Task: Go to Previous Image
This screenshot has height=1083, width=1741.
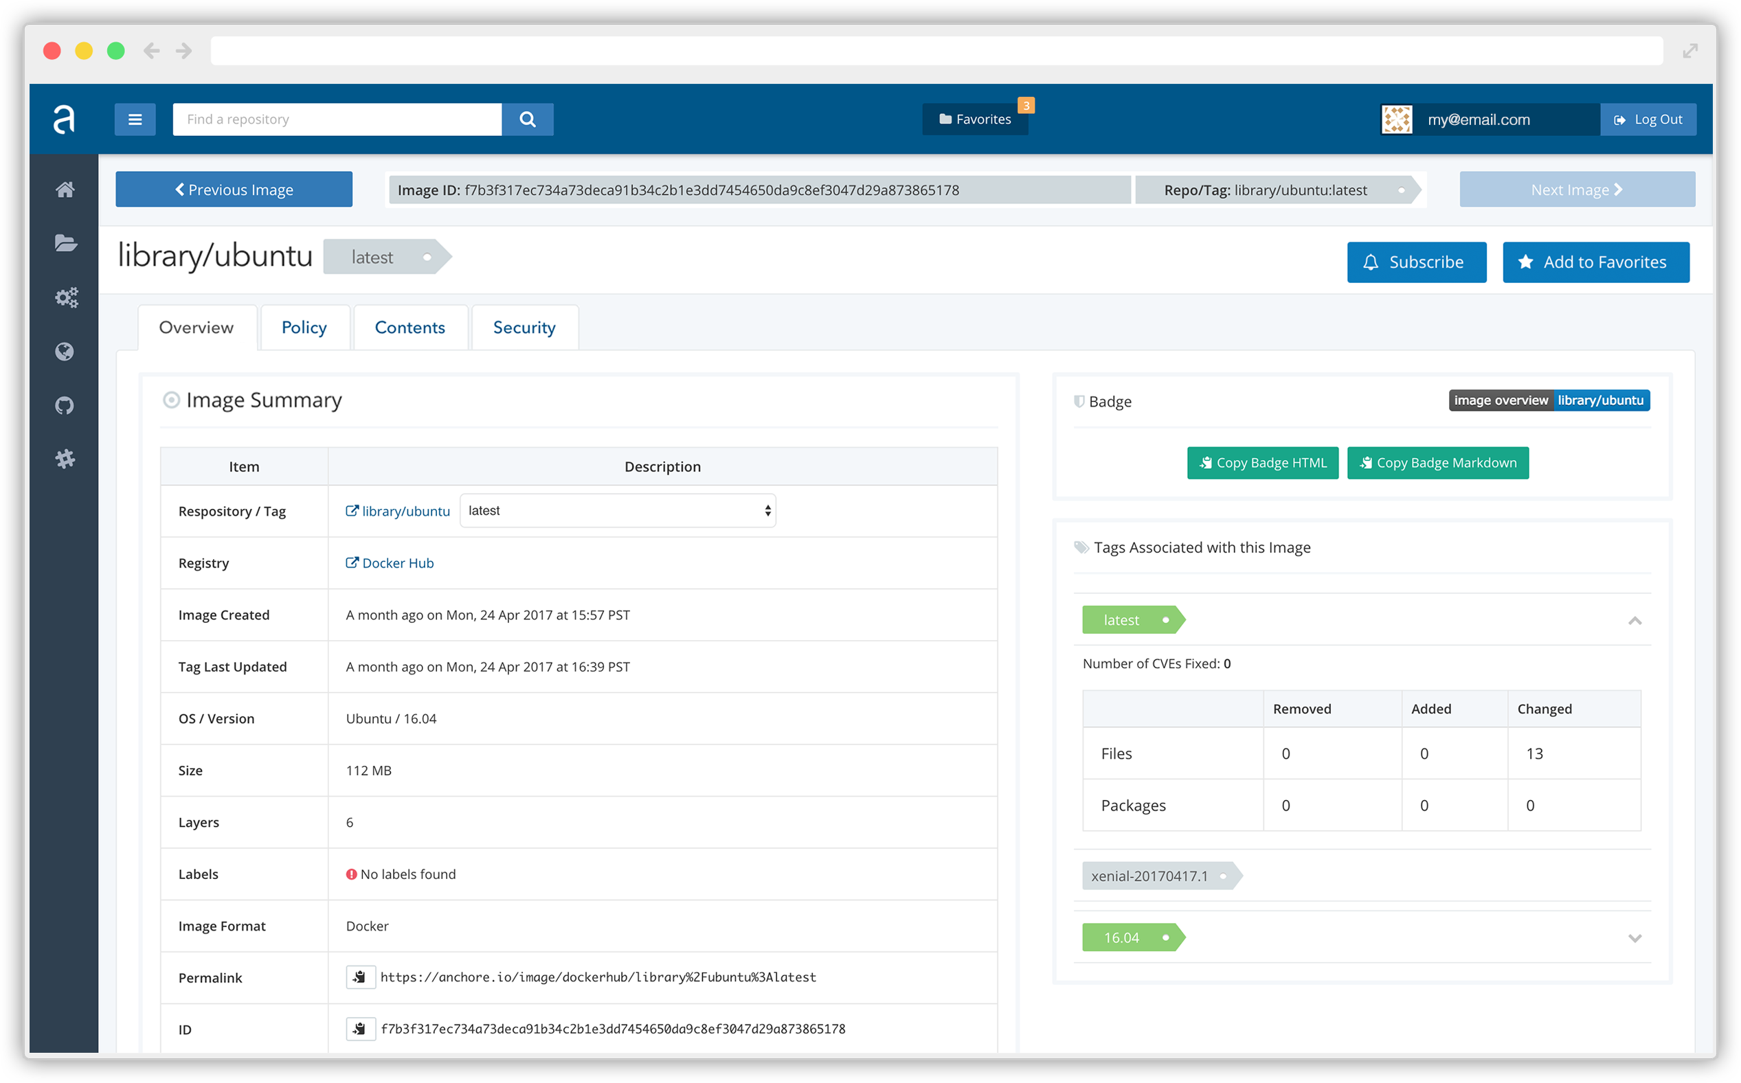Action: pyautogui.click(x=234, y=189)
